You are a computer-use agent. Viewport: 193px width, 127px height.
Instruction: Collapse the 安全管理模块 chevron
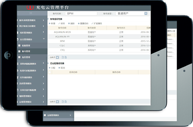[x=44, y=39]
